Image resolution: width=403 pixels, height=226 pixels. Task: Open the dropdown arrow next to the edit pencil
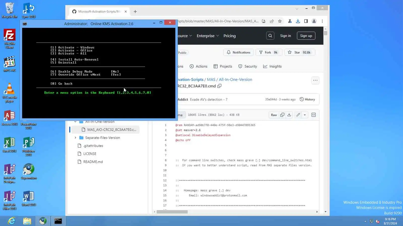coord(305,115)
